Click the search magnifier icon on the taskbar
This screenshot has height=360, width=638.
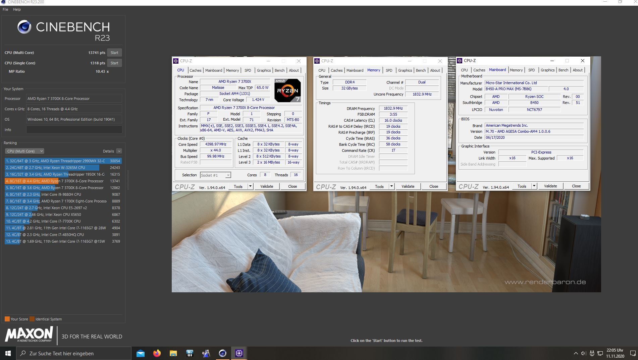click(23, 353)
